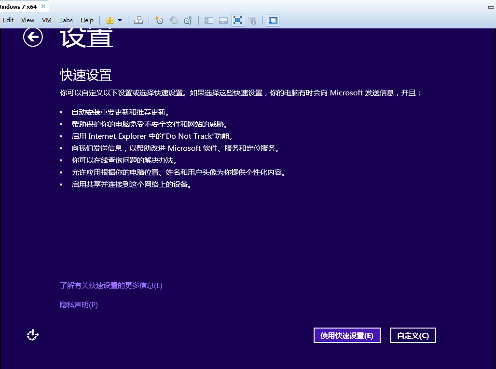Image resolution: width=496 pixels, height=369 pixels.
Task: Open the View menu
Action: click(28, 20)
